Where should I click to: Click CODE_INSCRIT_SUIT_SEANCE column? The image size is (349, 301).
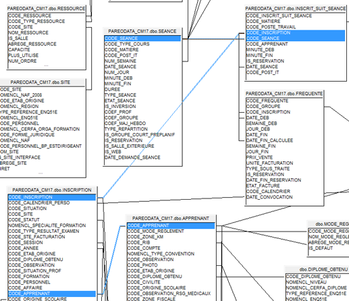click(279, 16)
